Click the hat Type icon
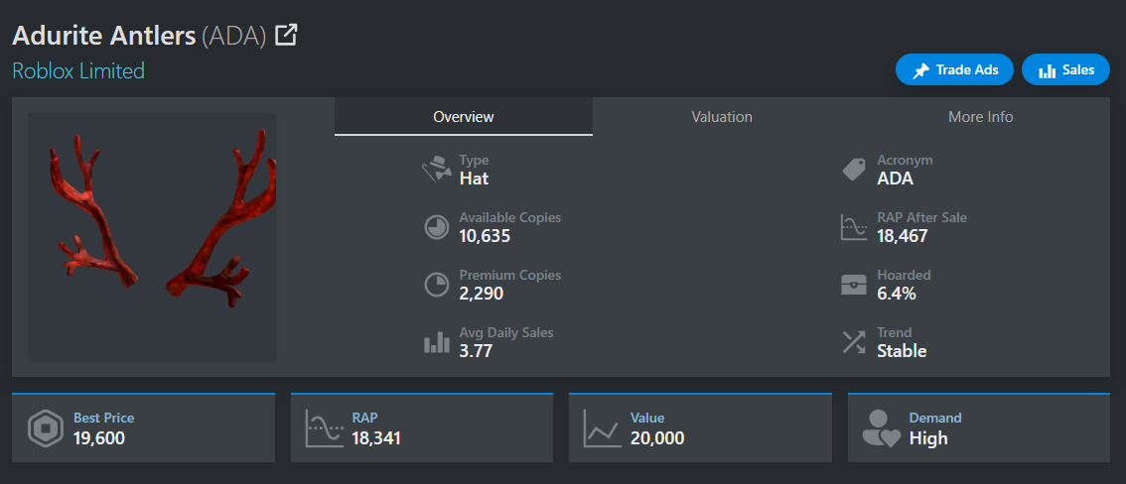This screenshot has width=1126, height=484. (437, 170)
